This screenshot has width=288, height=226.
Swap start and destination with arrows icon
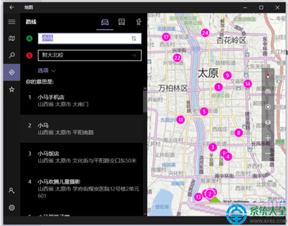pyautogui.click(x=134, y=39)
